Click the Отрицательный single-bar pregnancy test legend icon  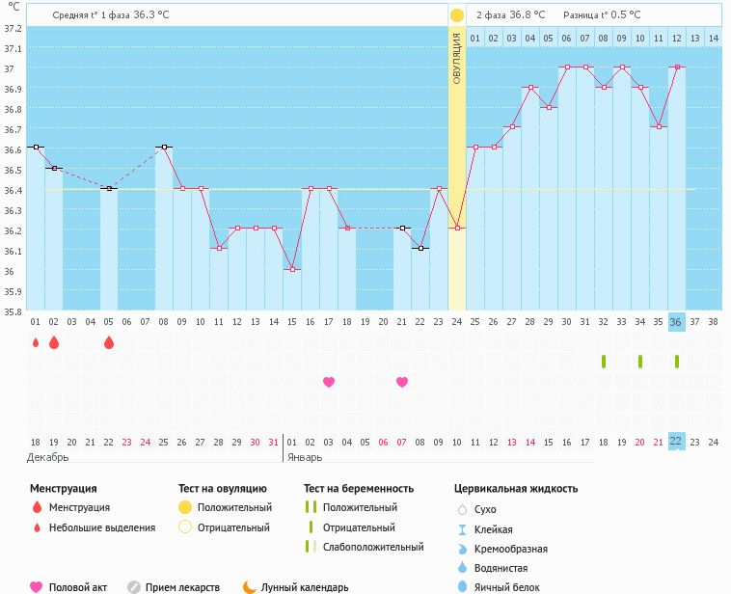click(311, 527)
